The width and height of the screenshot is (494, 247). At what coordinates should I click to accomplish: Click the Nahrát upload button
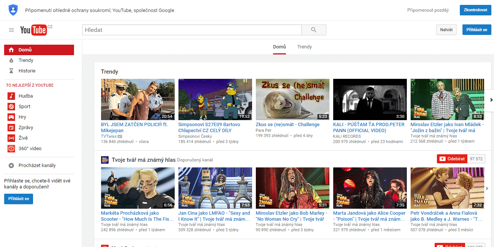446,30
